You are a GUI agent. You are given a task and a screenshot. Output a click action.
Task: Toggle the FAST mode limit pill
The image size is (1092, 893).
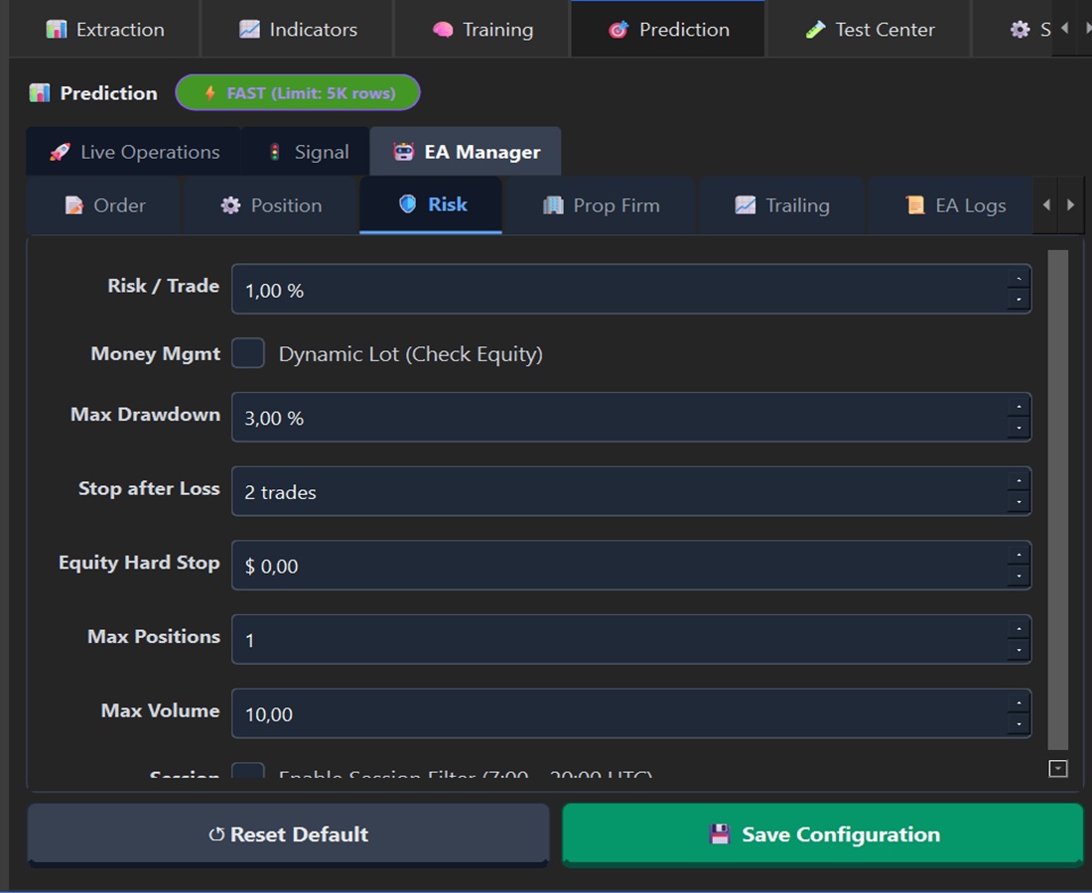(x=298, y=93)
